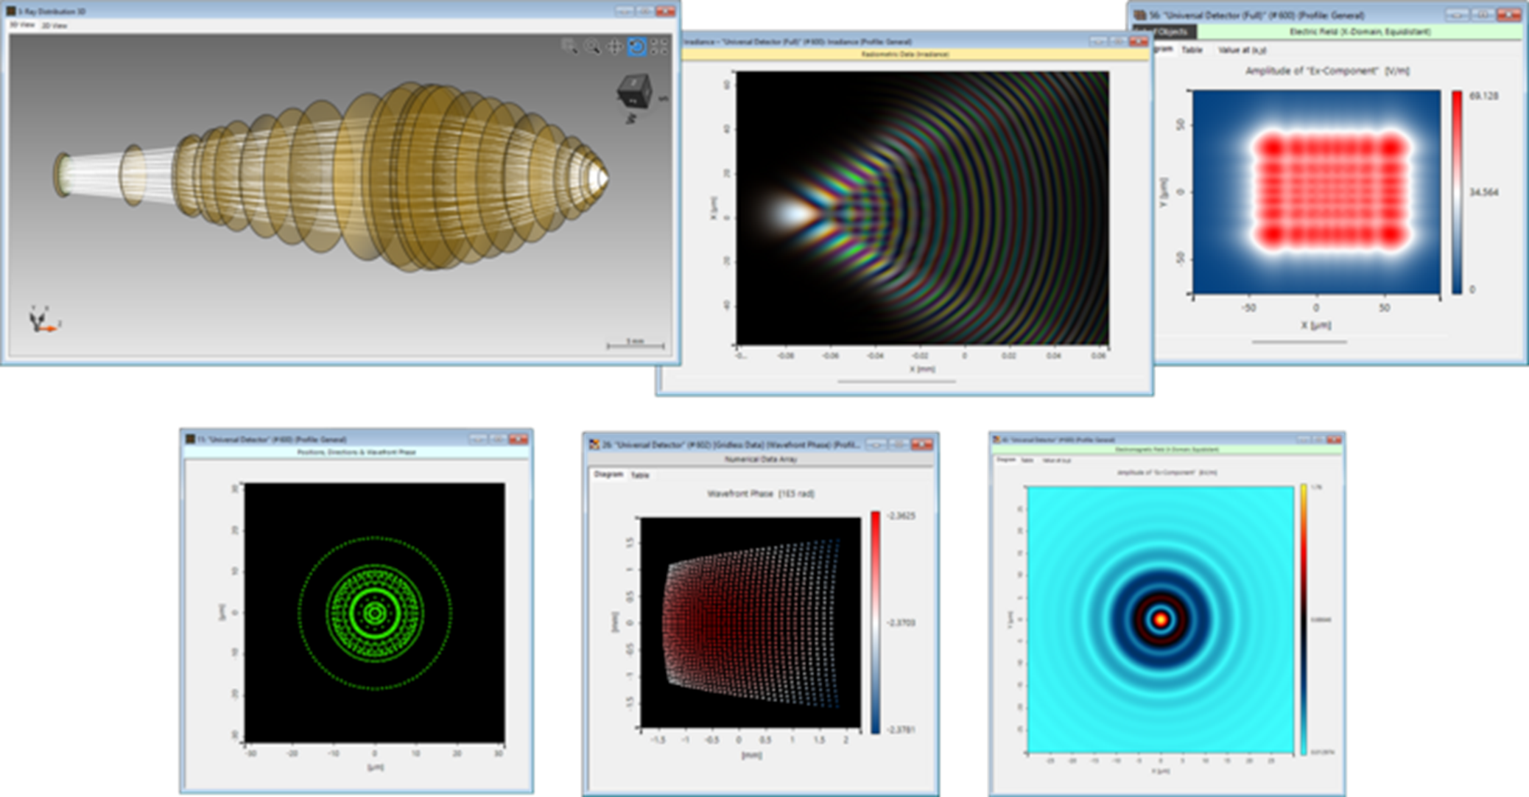Switch to the 2D View tab

(x=55, y=26)
